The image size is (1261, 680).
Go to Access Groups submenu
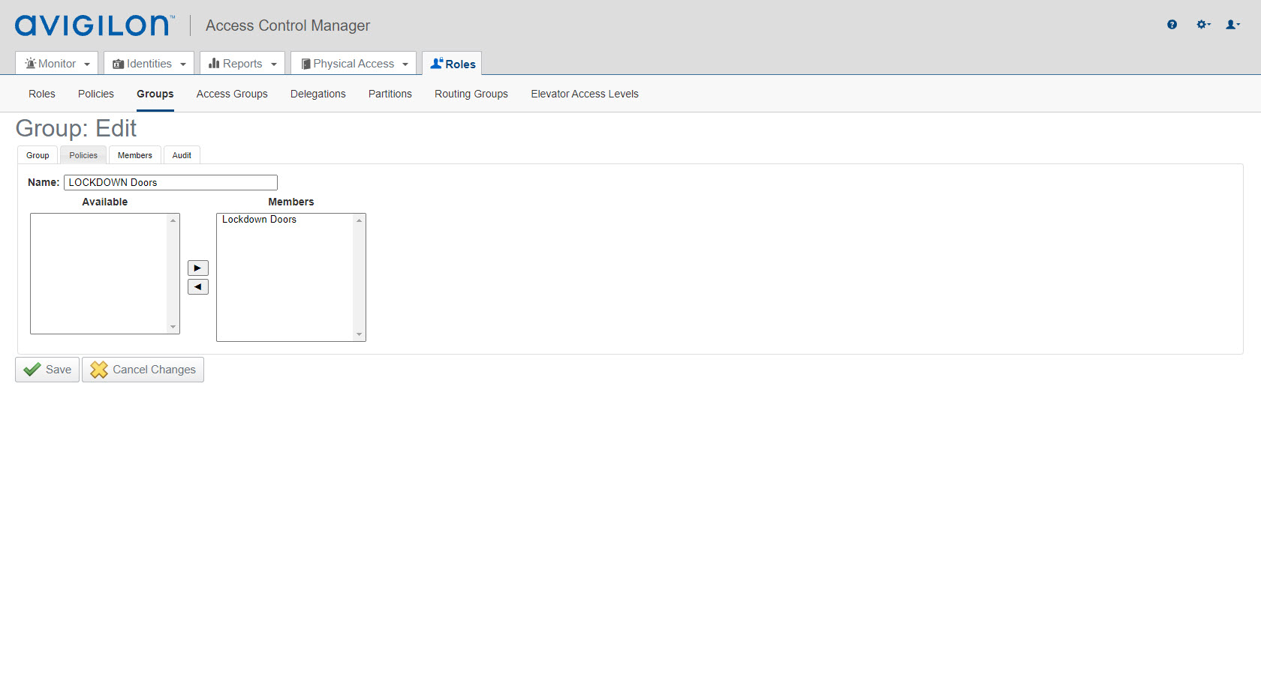pos(232,94)
